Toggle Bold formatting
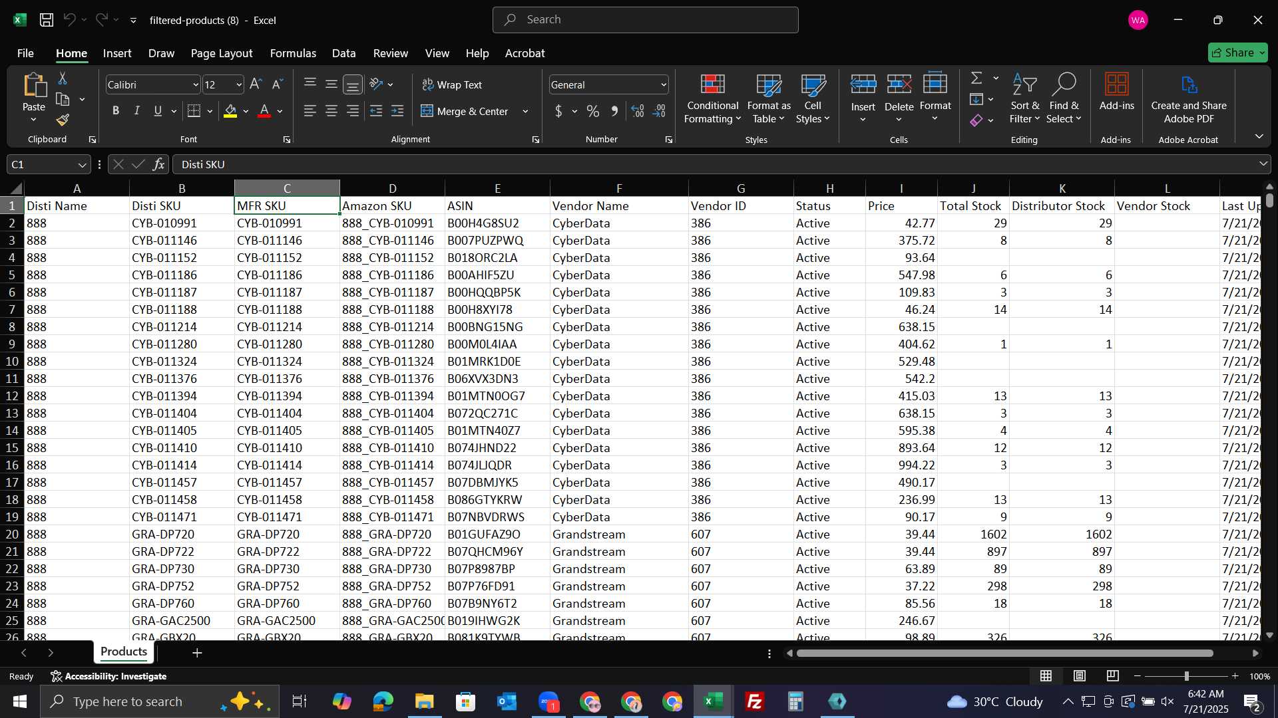Image resolution: width=1278 pixels, height=718 pixels. pyautogui.click(x=116, y=111)
